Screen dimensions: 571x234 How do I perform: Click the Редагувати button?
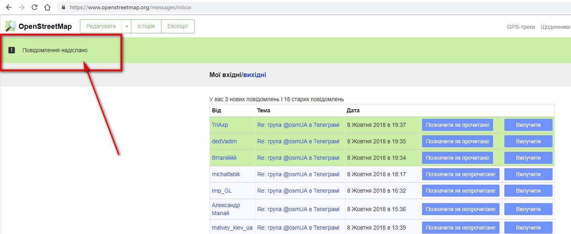(101, 26)
